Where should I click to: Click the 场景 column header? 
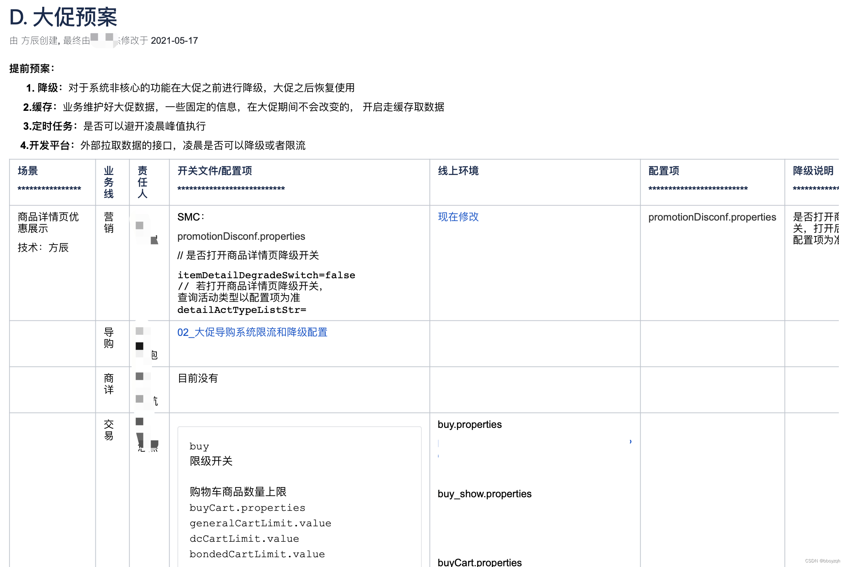click(x=28, y=171)
